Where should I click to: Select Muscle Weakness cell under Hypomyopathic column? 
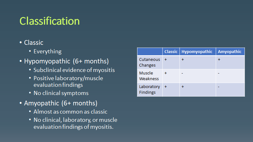(x=197, y=76)
